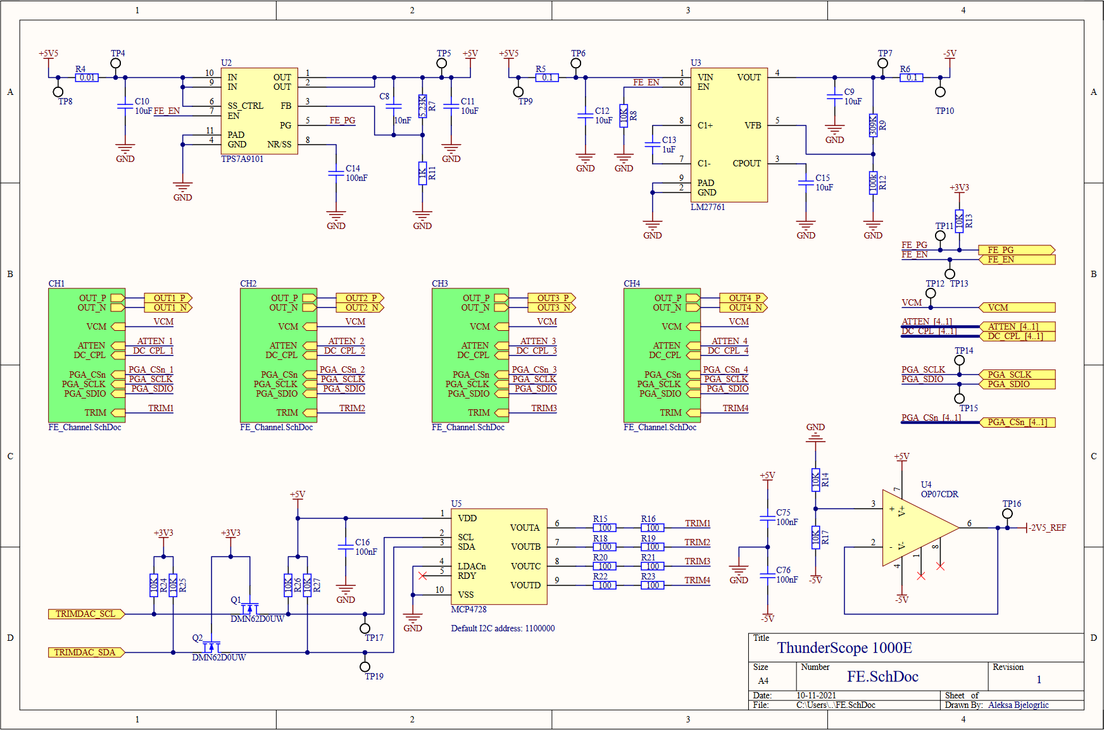Select the U5 MCP4728 DAC symbol
The image size is (1104, 730).
click(x=499, y=557)
